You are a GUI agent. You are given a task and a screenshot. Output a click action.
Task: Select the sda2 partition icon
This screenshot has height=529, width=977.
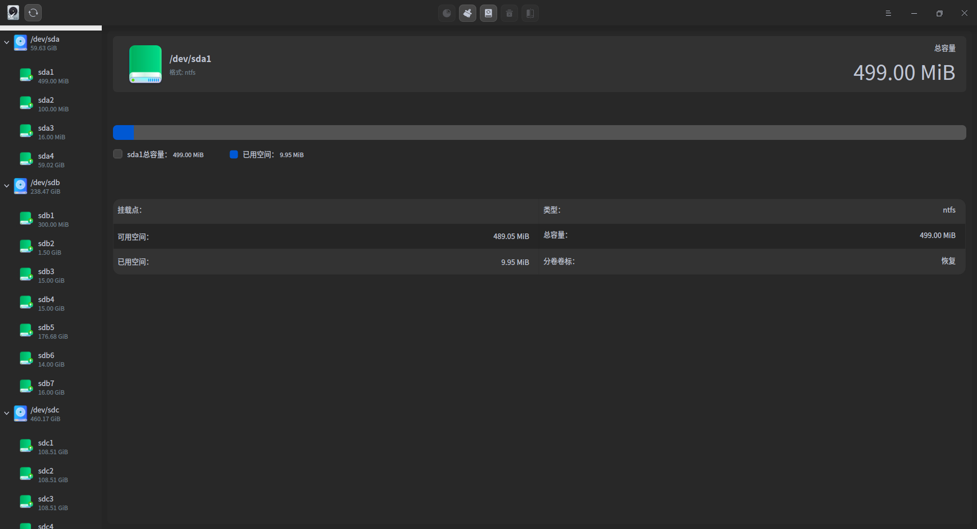point(26,103)
